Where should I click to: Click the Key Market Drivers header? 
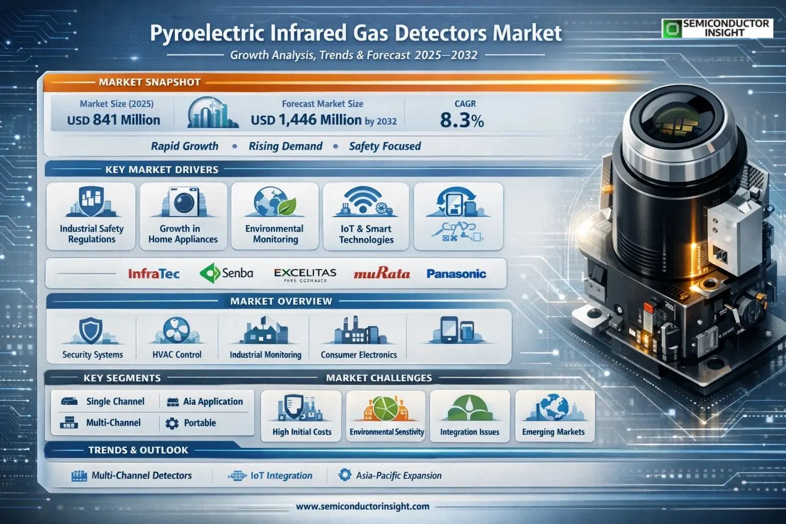(x=162, y=169)
